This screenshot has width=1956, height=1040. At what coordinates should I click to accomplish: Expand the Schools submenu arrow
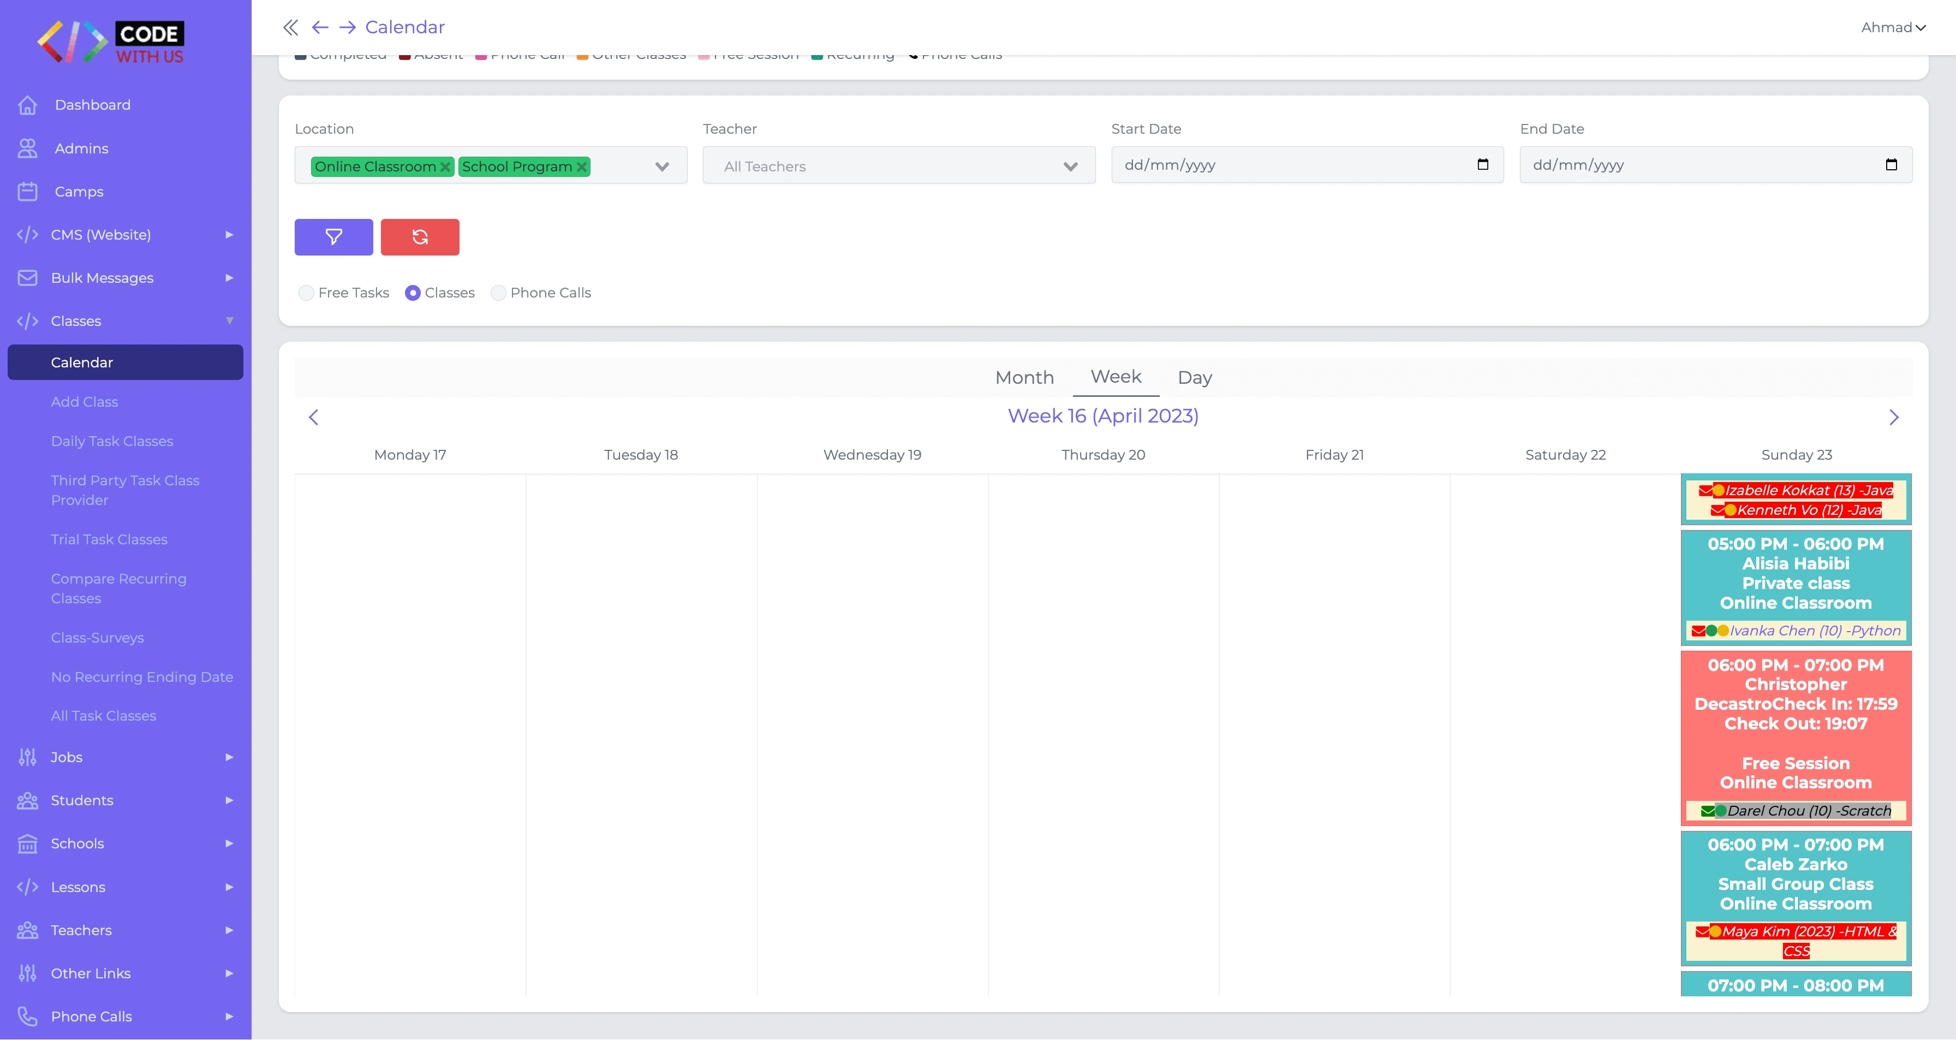(229, 844)
